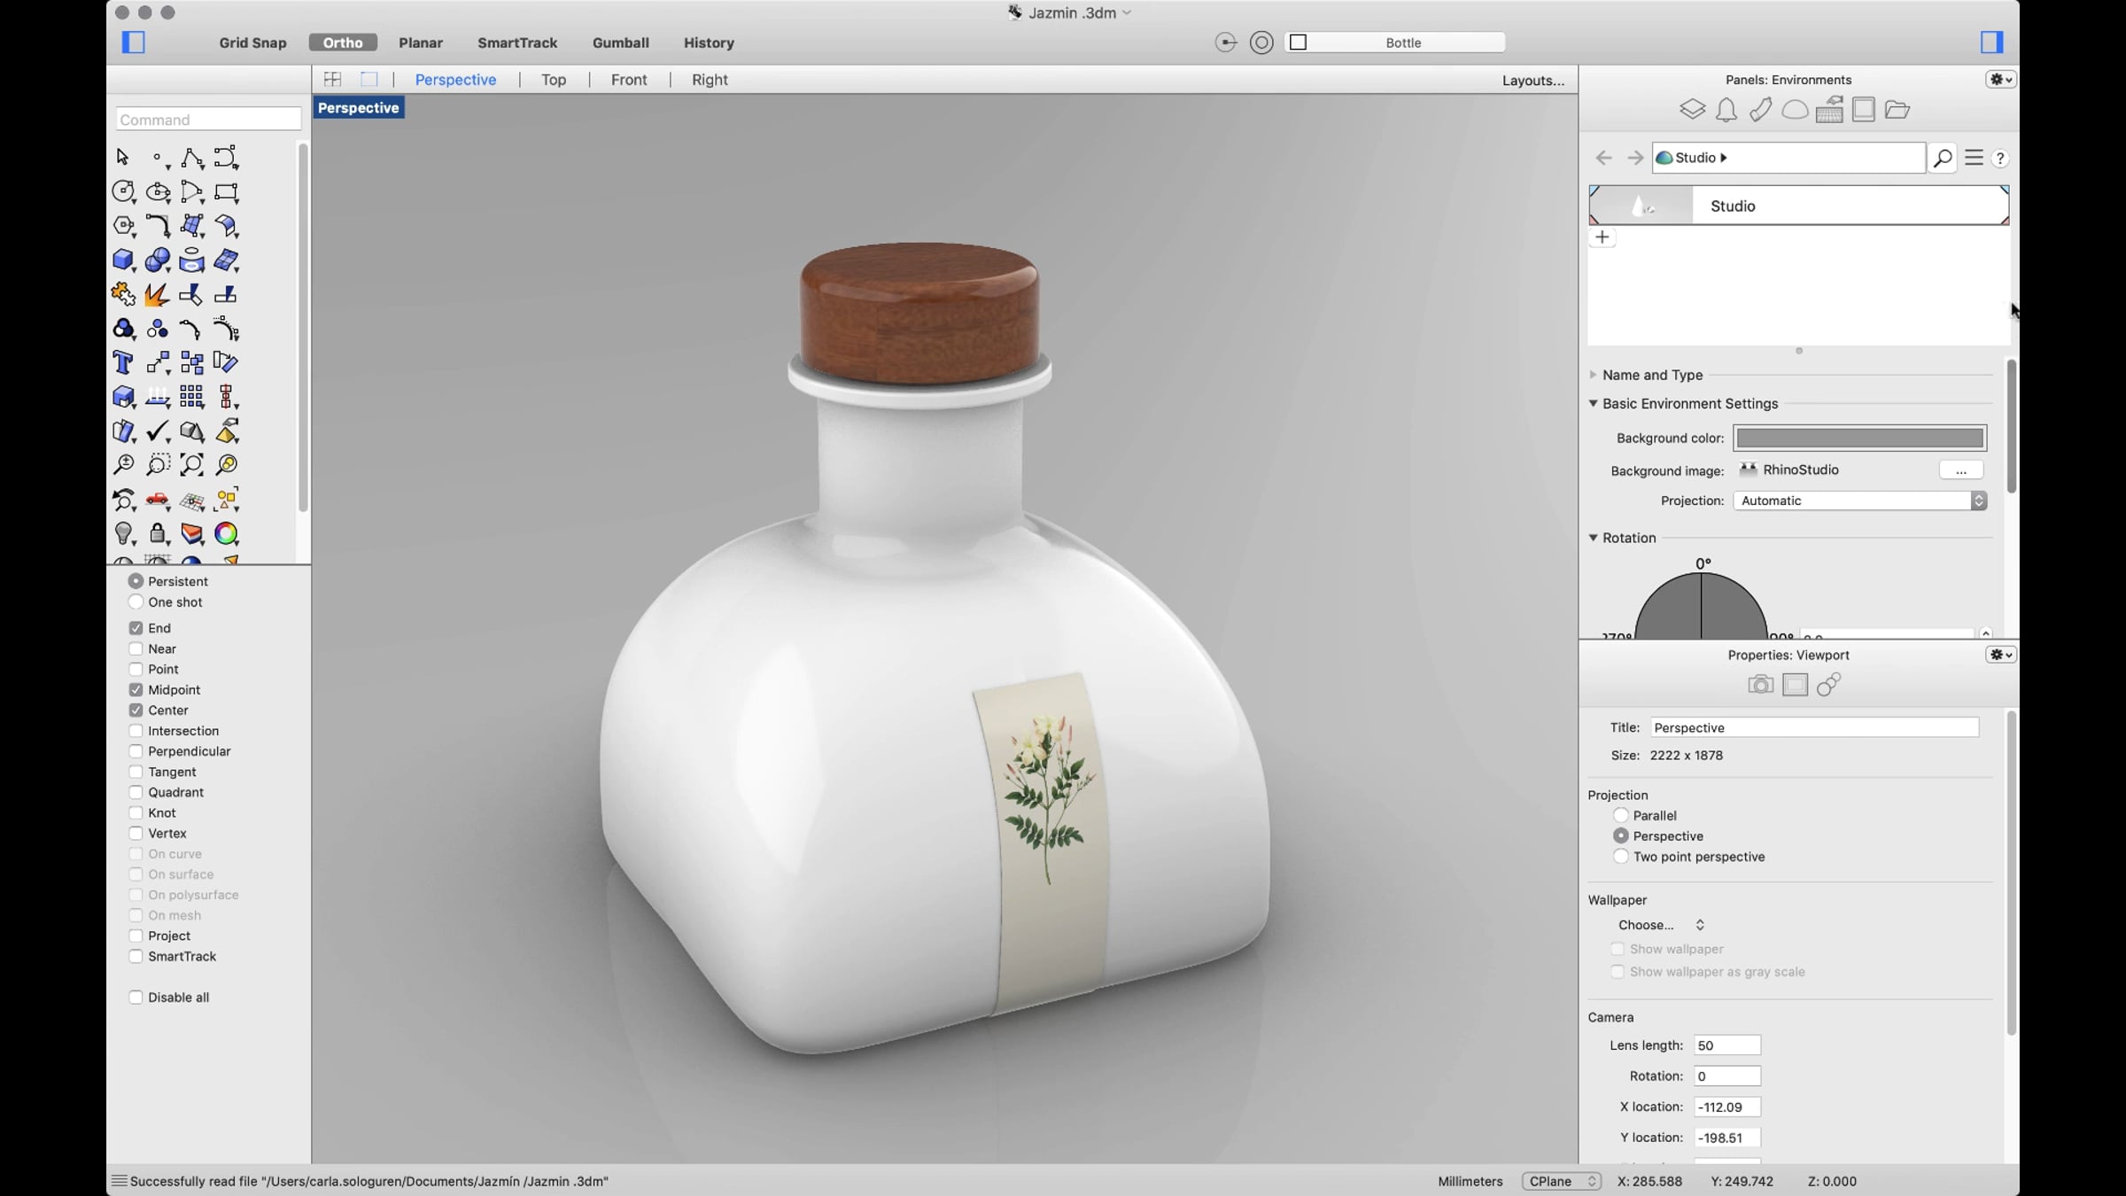Viewport: 2126px width, 1196px height.
Task: Enable the Near object snap
Action: [136, 648]
